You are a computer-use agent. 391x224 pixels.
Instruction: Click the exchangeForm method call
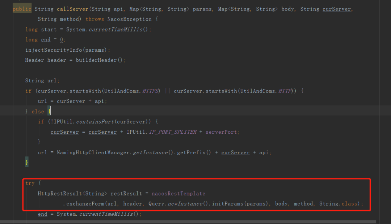(85, 204)
